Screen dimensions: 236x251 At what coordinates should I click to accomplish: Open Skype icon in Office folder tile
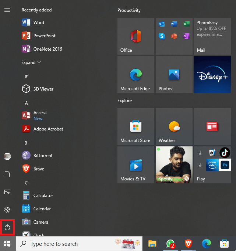point(162,36)
